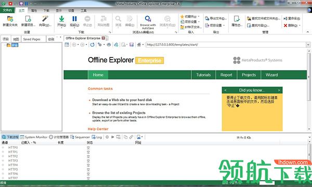Show next Did you know tip
312x187 pixels.
click(279, 90)
